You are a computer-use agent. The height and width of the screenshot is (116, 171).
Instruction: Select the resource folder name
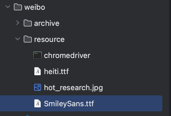tap(49, 39)
